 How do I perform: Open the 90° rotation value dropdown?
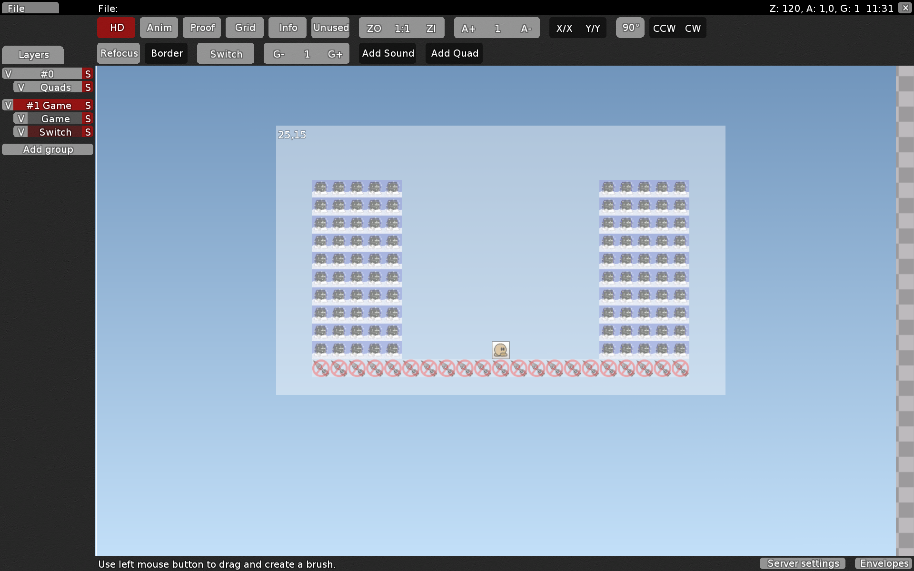coord(630,28)
